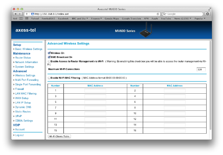
Task: Expand the Finance bookmarks folder
Action: [x=96, y=19]
